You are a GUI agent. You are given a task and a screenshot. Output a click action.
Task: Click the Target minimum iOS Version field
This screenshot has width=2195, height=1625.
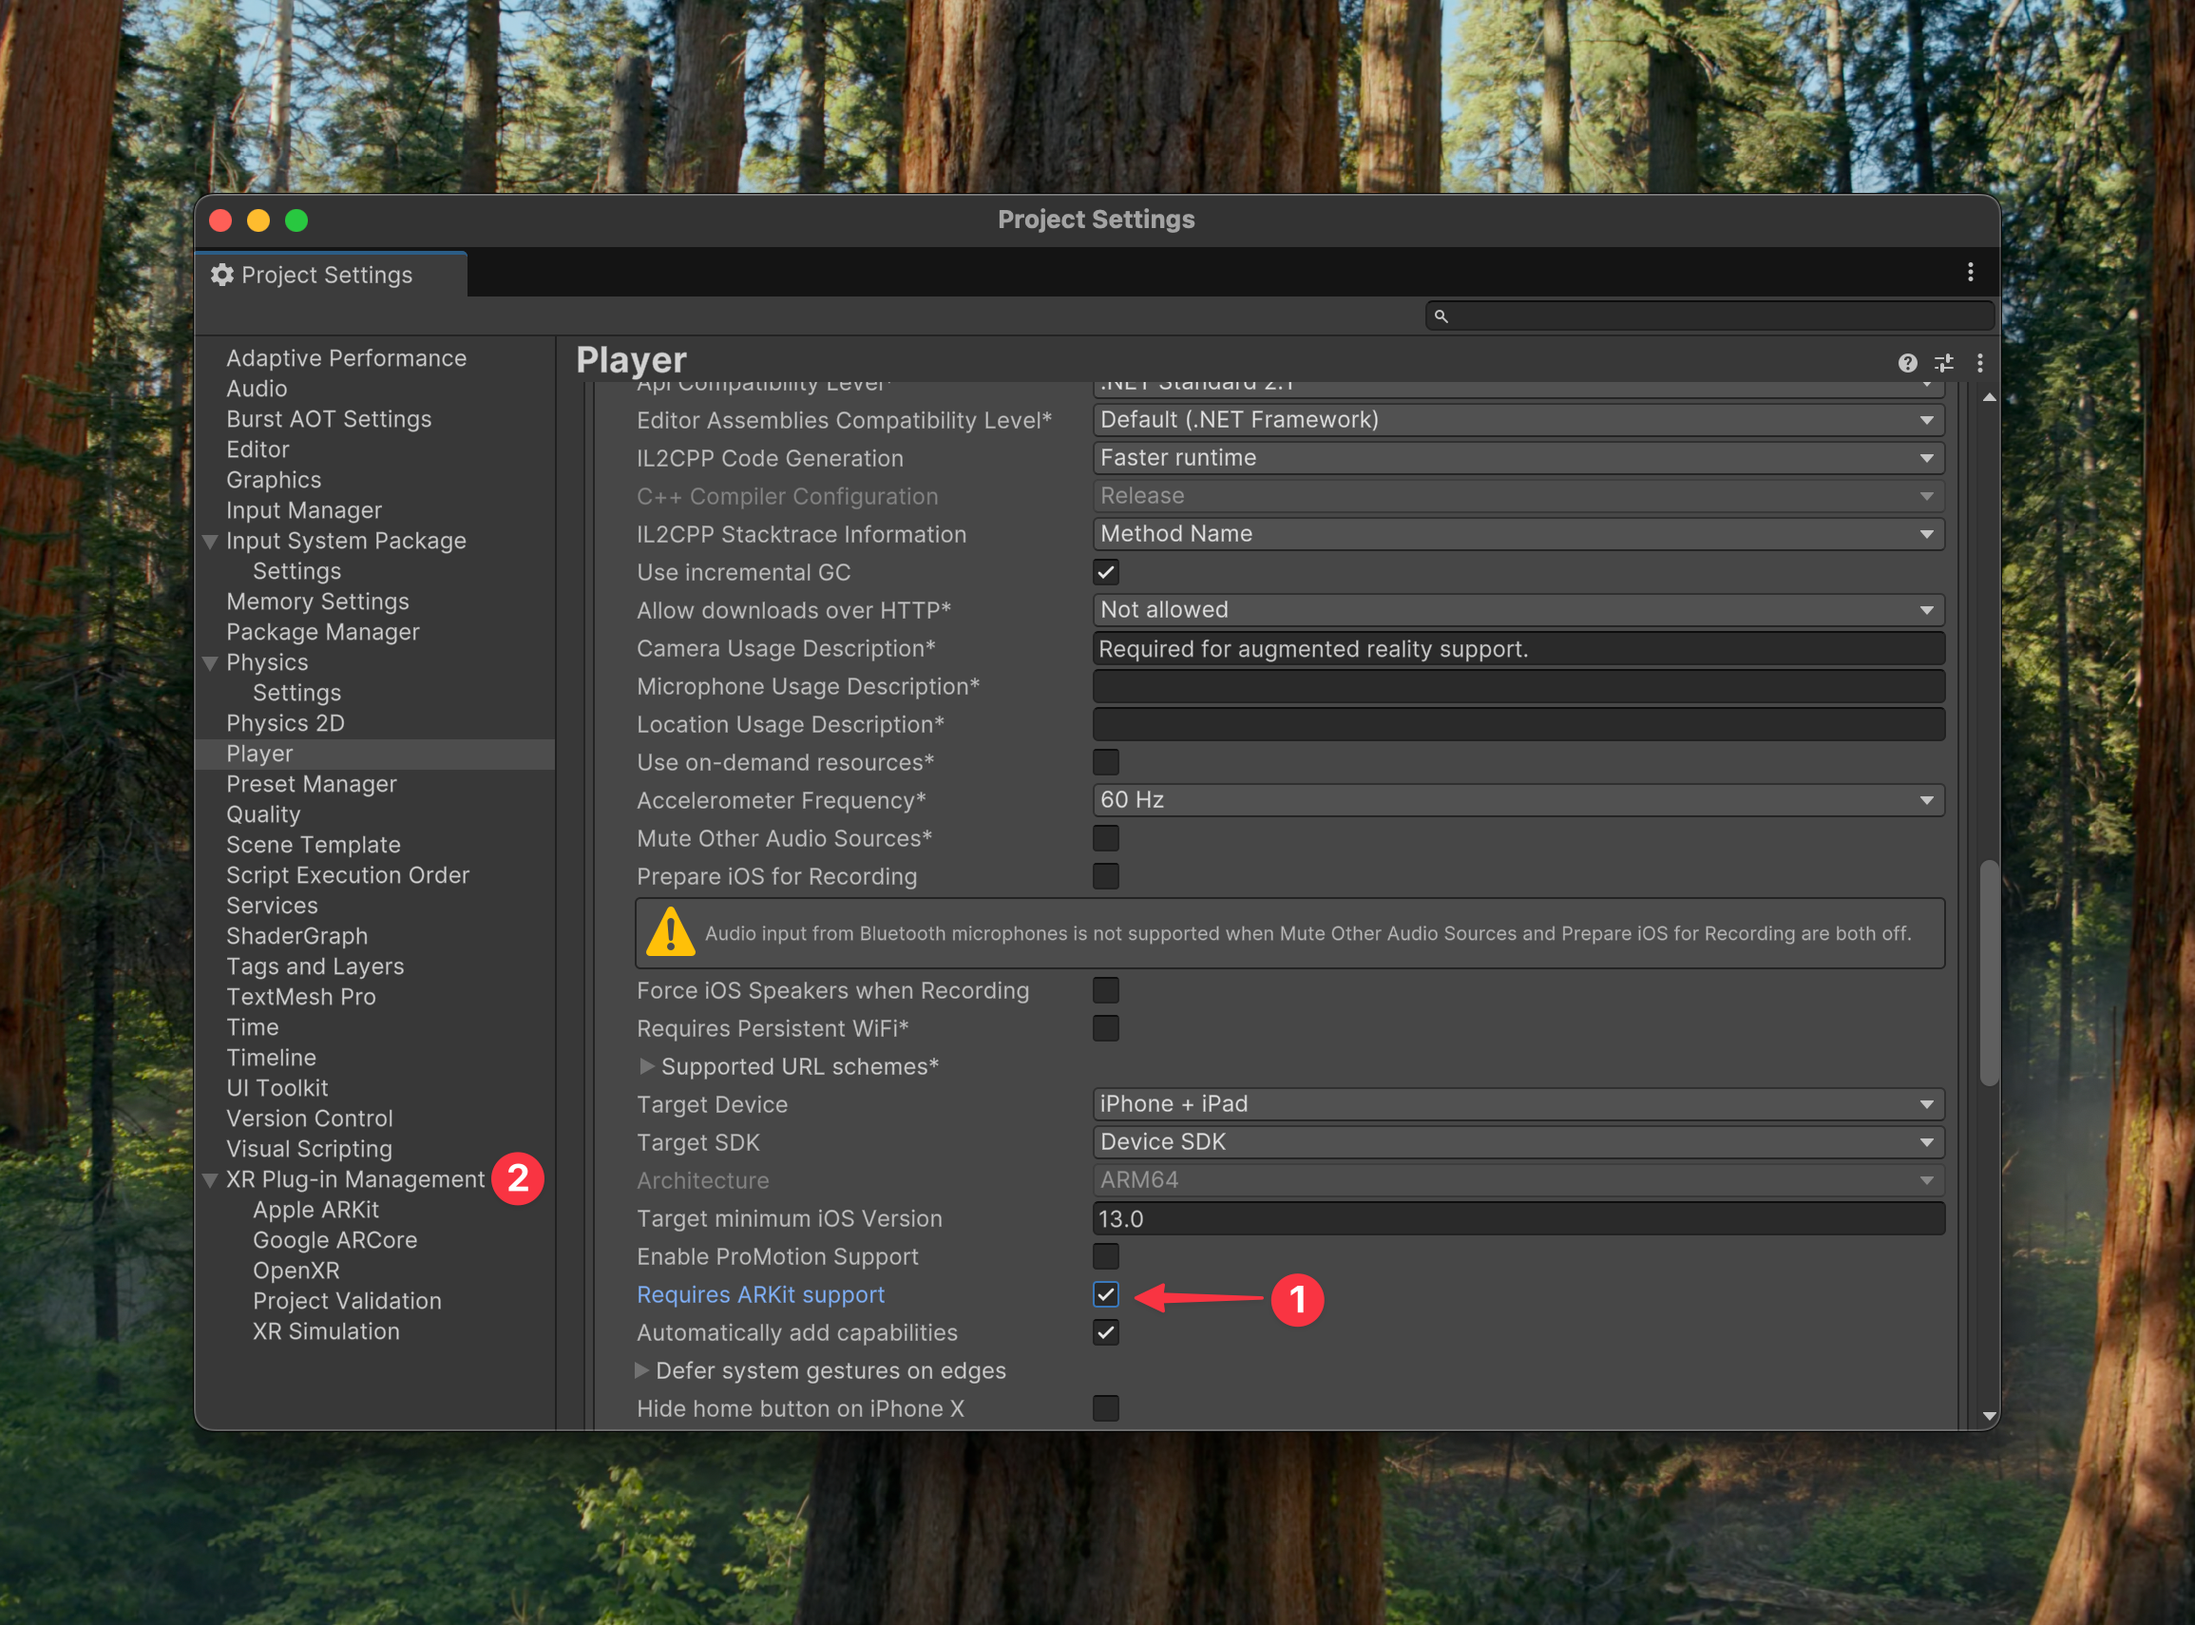(x=1517, y=1218)
